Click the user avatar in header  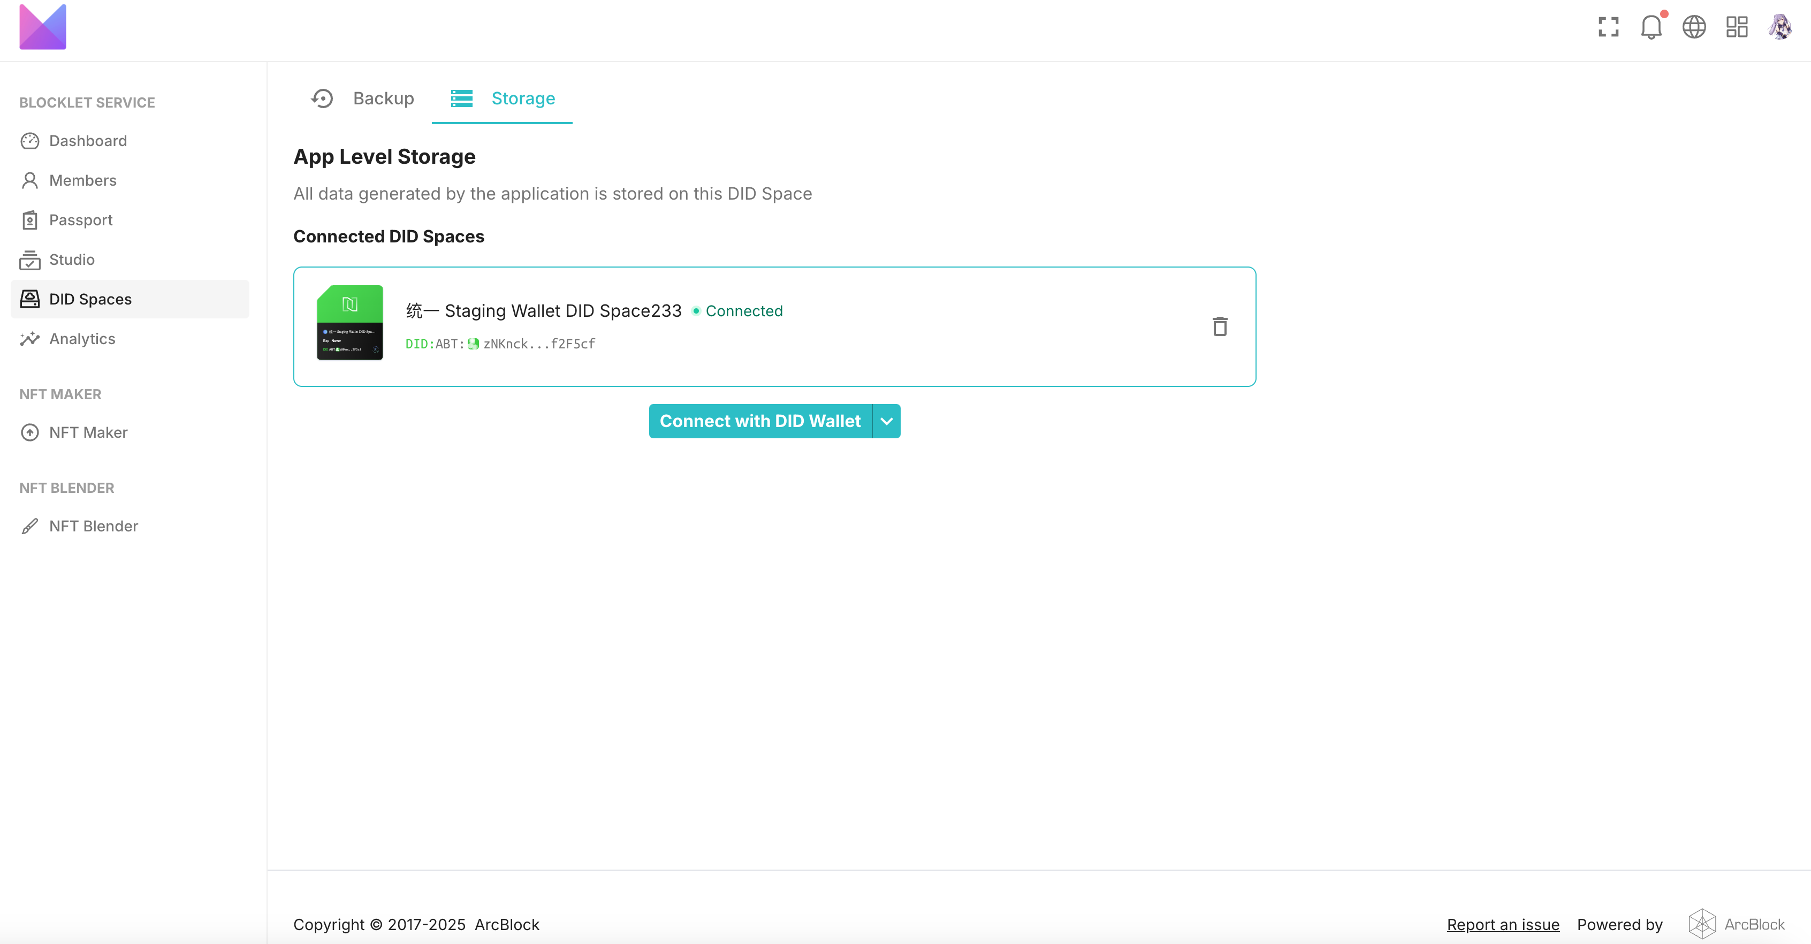1779,27
